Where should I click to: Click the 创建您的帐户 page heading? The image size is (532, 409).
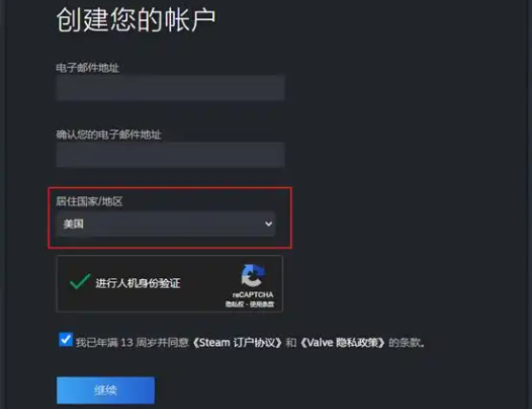136,20
